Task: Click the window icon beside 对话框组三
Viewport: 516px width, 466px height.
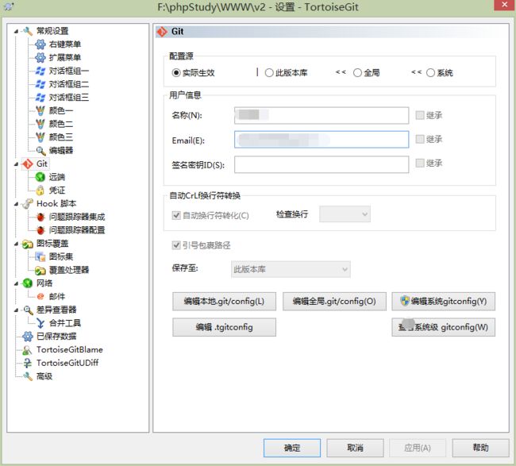Action: coord(40,97)
